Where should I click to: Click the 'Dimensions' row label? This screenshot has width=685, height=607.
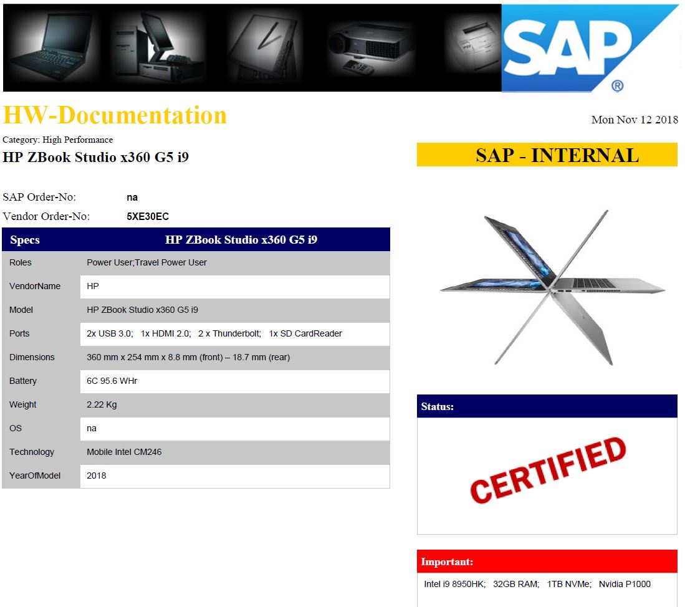point(32,357)
